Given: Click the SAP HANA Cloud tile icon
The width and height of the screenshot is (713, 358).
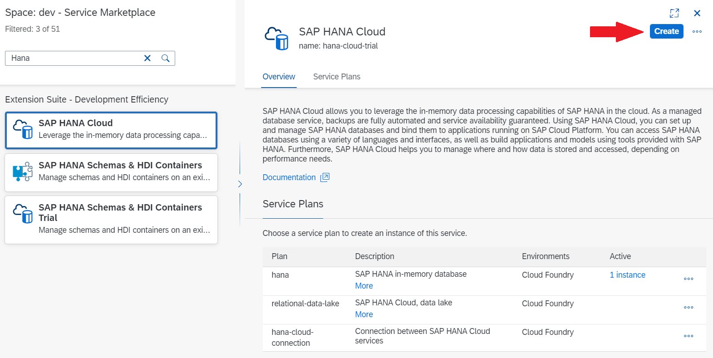Looking at the screenshot, I should (x=23, y=129).
